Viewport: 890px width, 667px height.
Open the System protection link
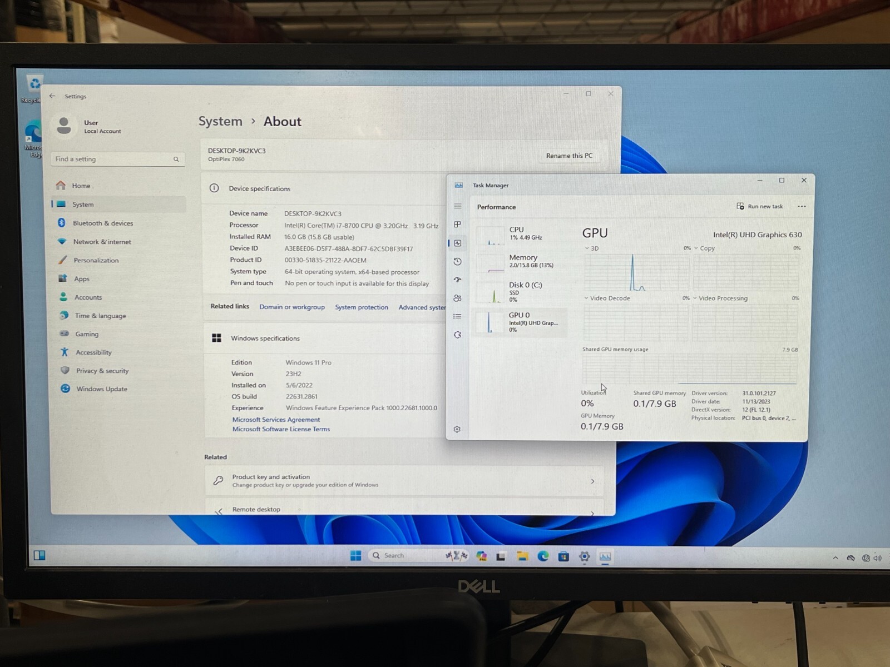tap(362, 307)
